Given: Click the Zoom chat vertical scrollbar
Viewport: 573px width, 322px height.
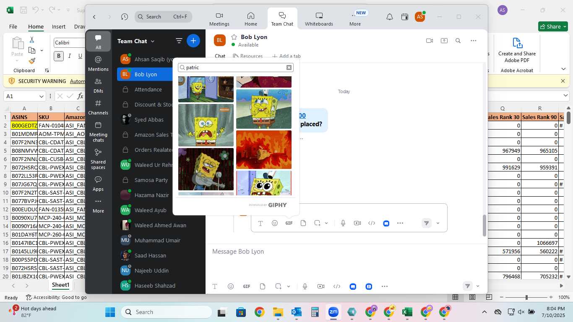Looking at the screenshot, I should coord(484,226).
